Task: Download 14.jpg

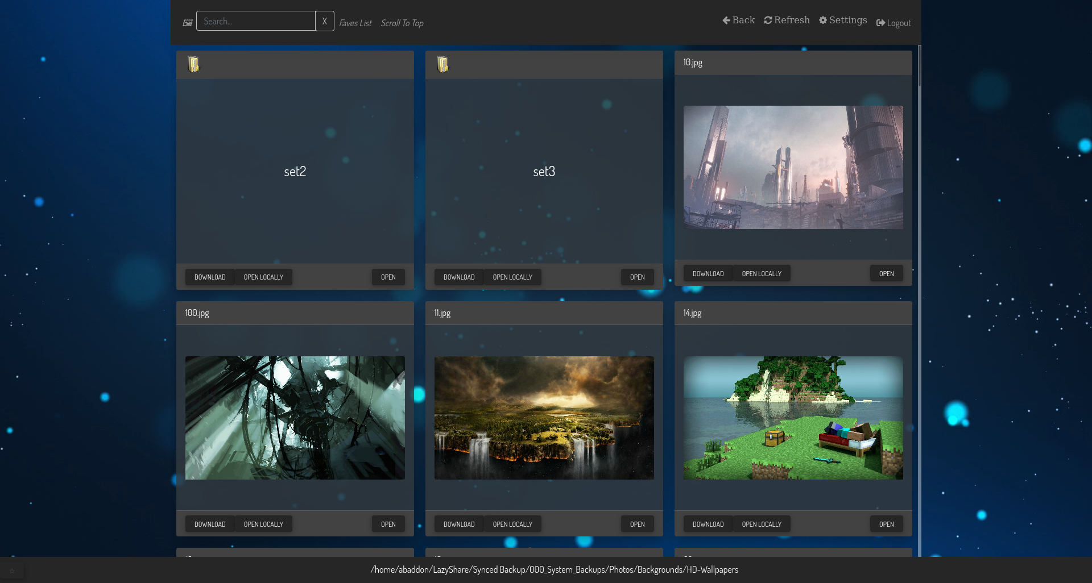Action: [708, 524]
